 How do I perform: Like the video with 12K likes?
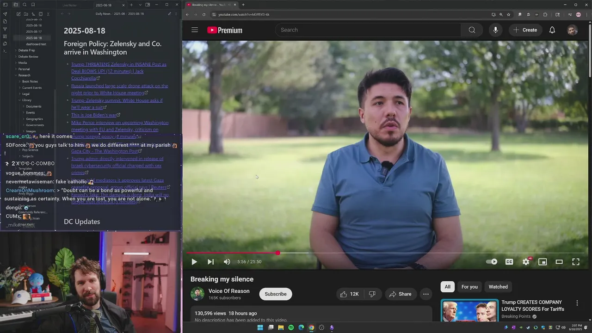coord(350,294)
